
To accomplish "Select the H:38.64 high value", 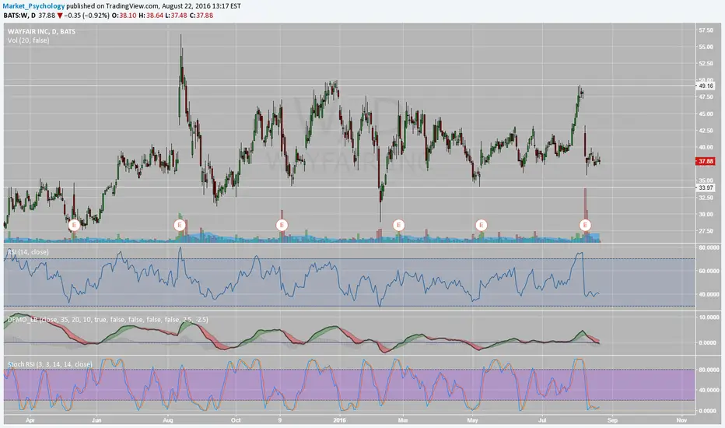I will coord(151,16).
